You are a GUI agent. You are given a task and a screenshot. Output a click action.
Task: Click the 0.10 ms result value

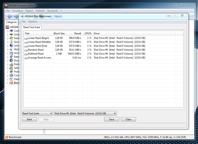pos(77,57)
